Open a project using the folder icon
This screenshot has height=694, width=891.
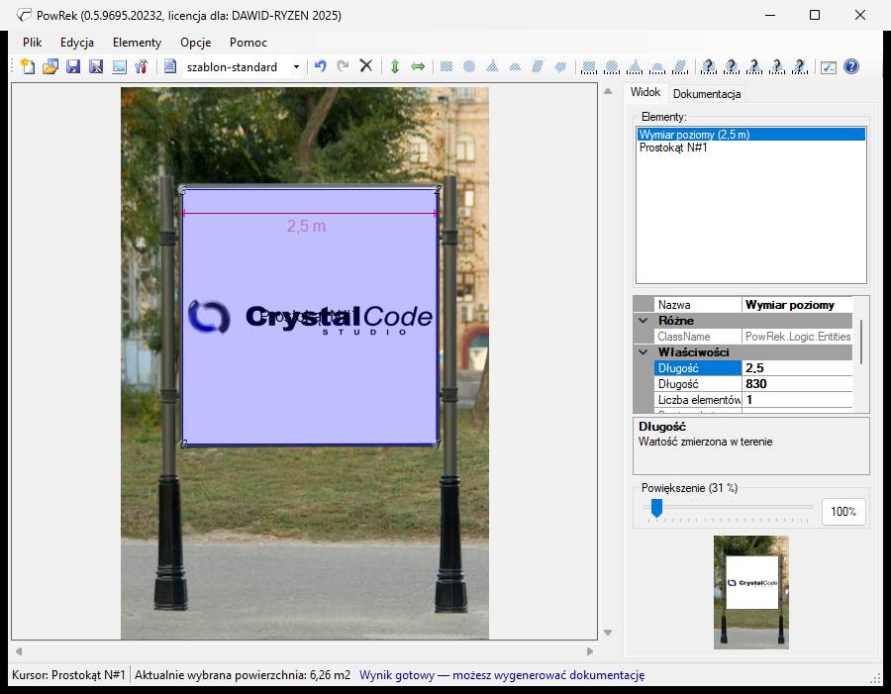50,66
